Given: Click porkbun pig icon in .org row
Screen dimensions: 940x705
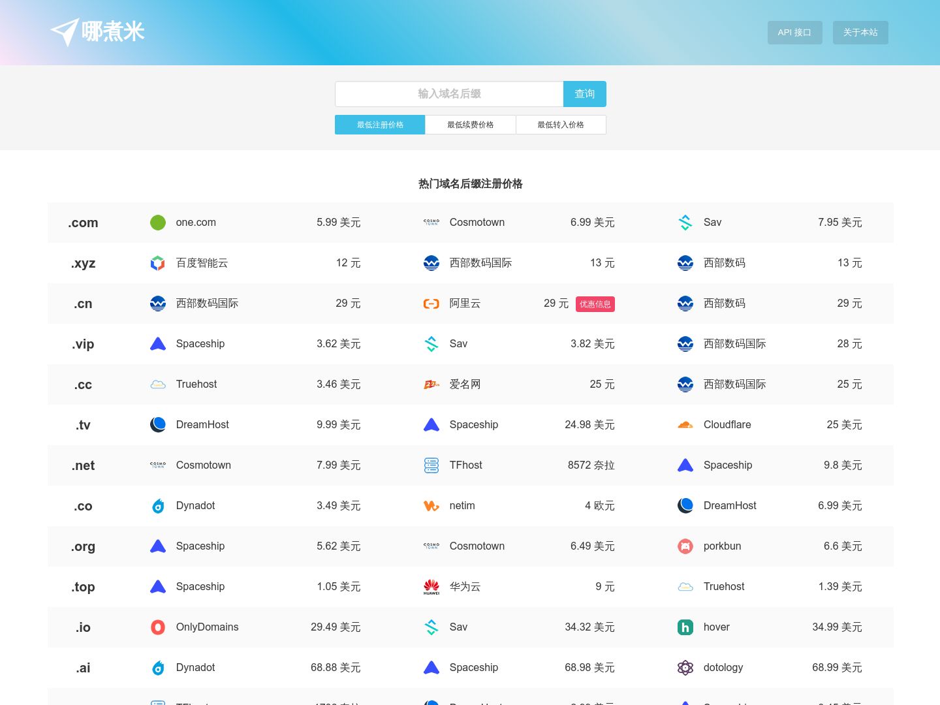Looking at the screenshot, I should tap(685, 546).
